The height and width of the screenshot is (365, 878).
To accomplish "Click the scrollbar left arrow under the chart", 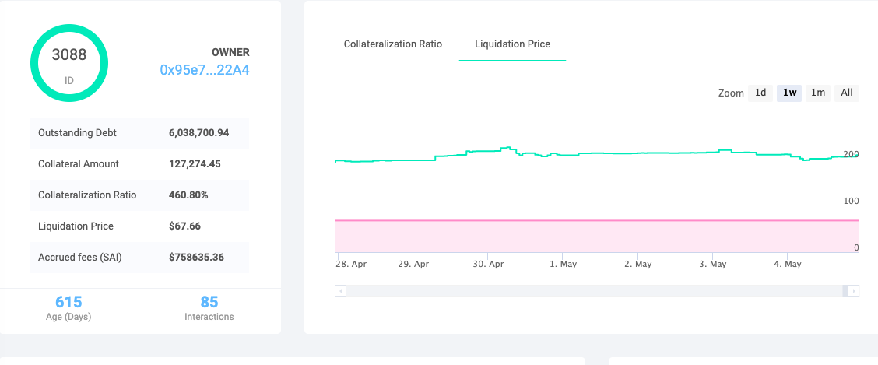I will coord(340,291).
